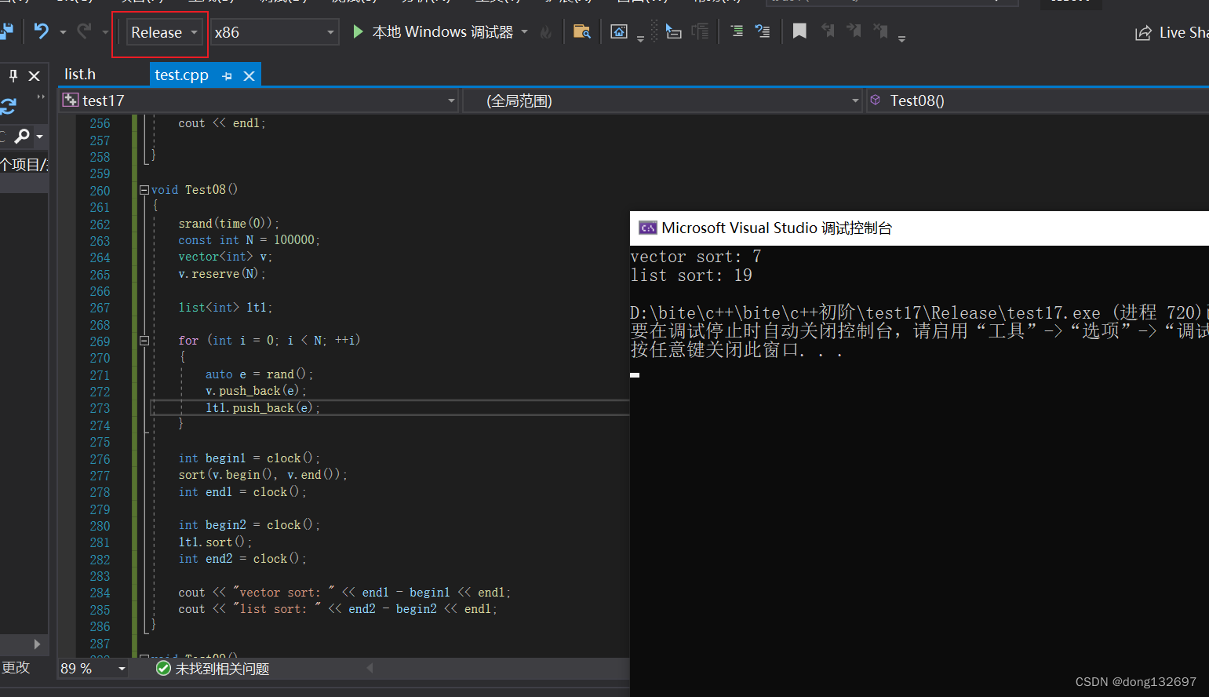This screenshot has height=697, width=1209.
Task: Click the 'list<int> lt1;' code line
Action: point(225,308)
